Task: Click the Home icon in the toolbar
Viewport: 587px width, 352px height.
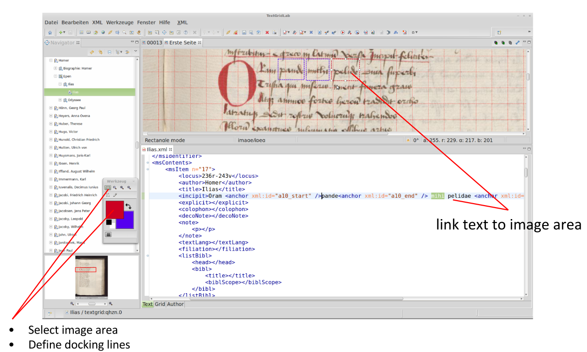Action: (x=50, y=32)
